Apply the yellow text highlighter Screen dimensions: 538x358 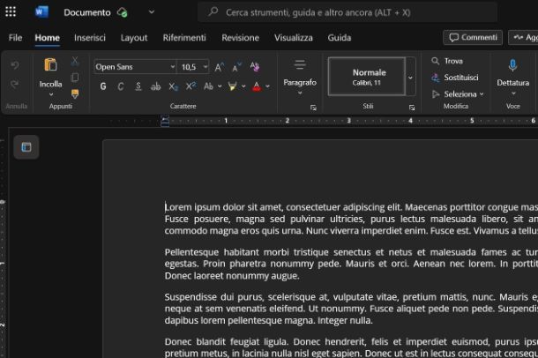click(x=232, y=86)
